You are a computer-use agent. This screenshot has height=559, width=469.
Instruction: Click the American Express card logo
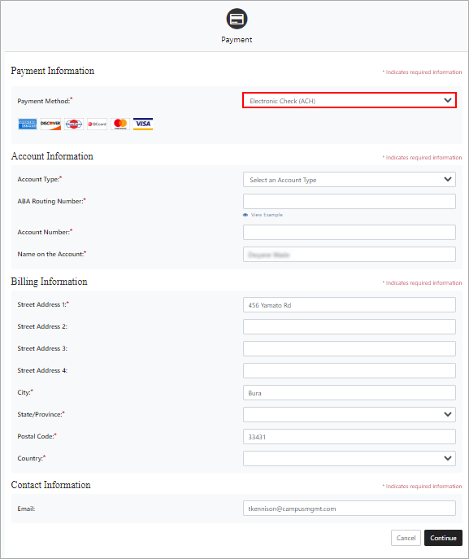(28, 124)
